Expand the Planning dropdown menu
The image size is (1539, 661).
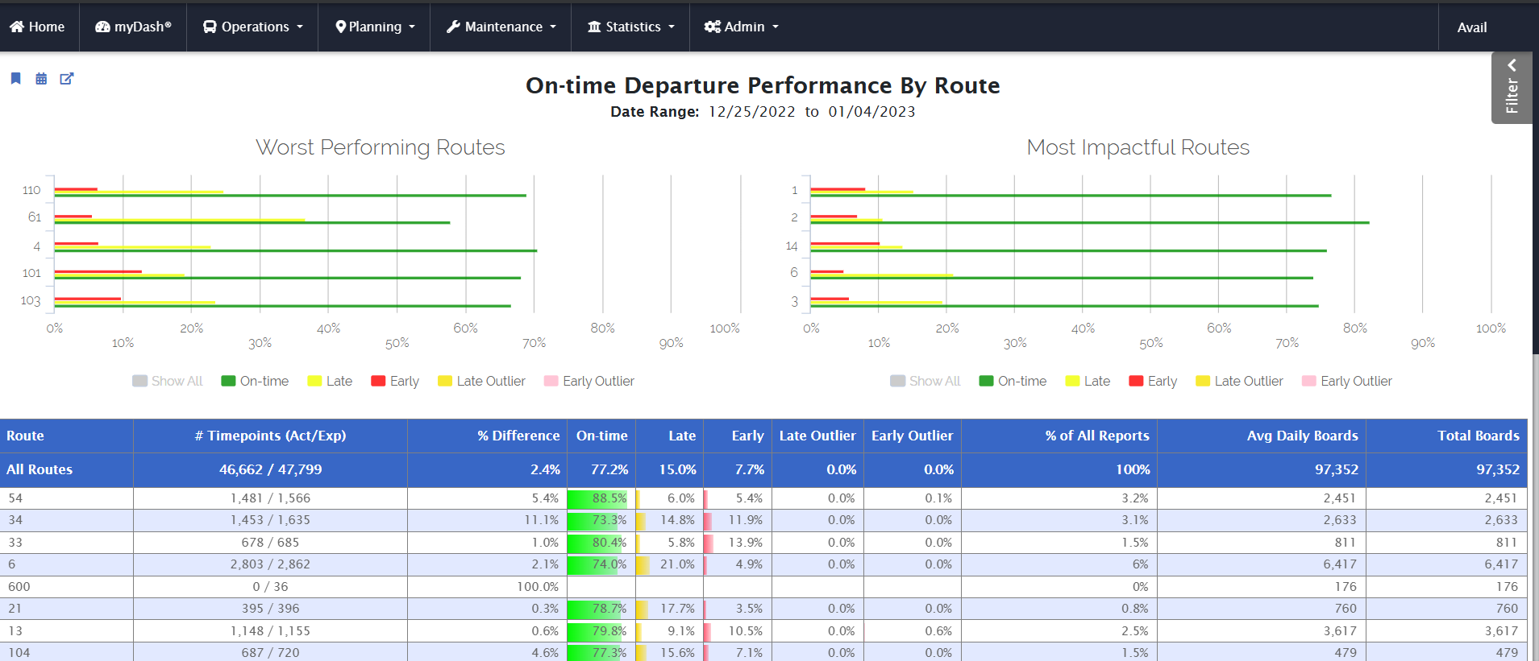(x=375, y=27)
